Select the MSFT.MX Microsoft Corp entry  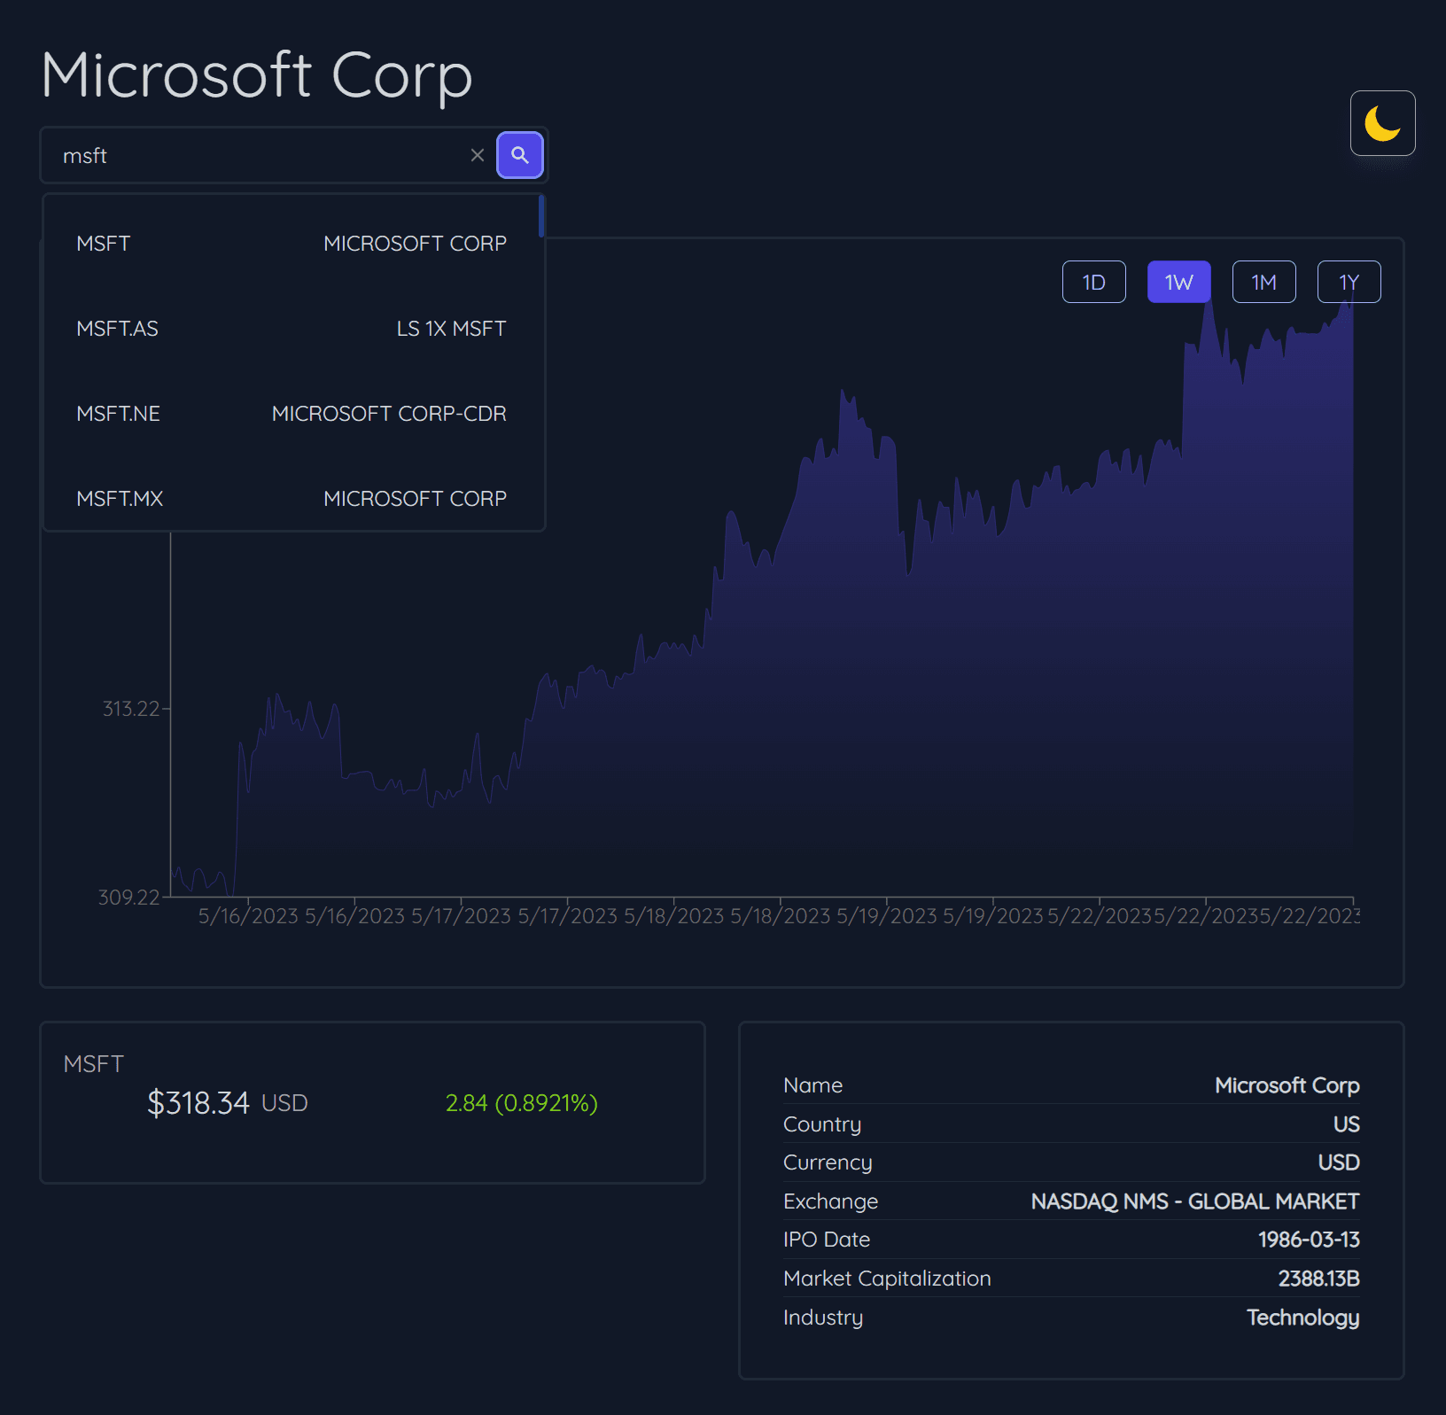point(292,498)
